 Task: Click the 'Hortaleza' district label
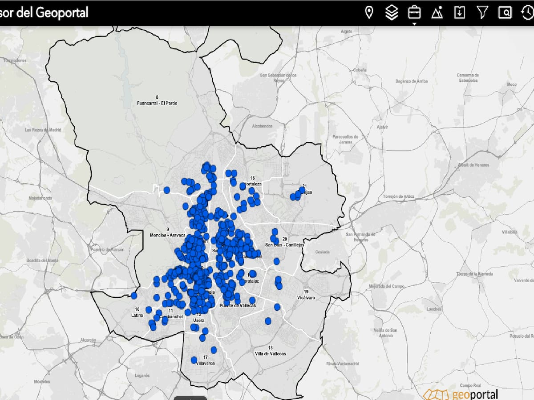point(255,184)
